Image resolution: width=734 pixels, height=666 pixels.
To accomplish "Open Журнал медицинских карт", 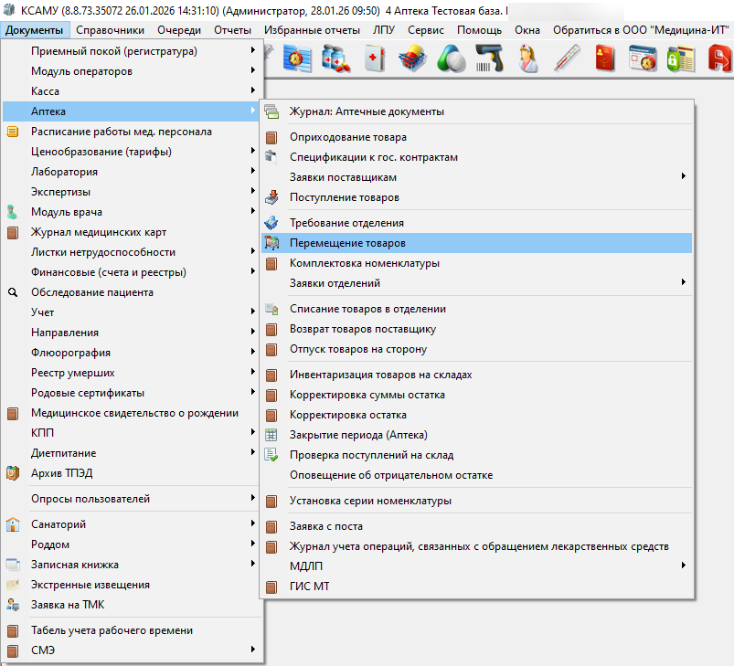I will coord(99,232).
